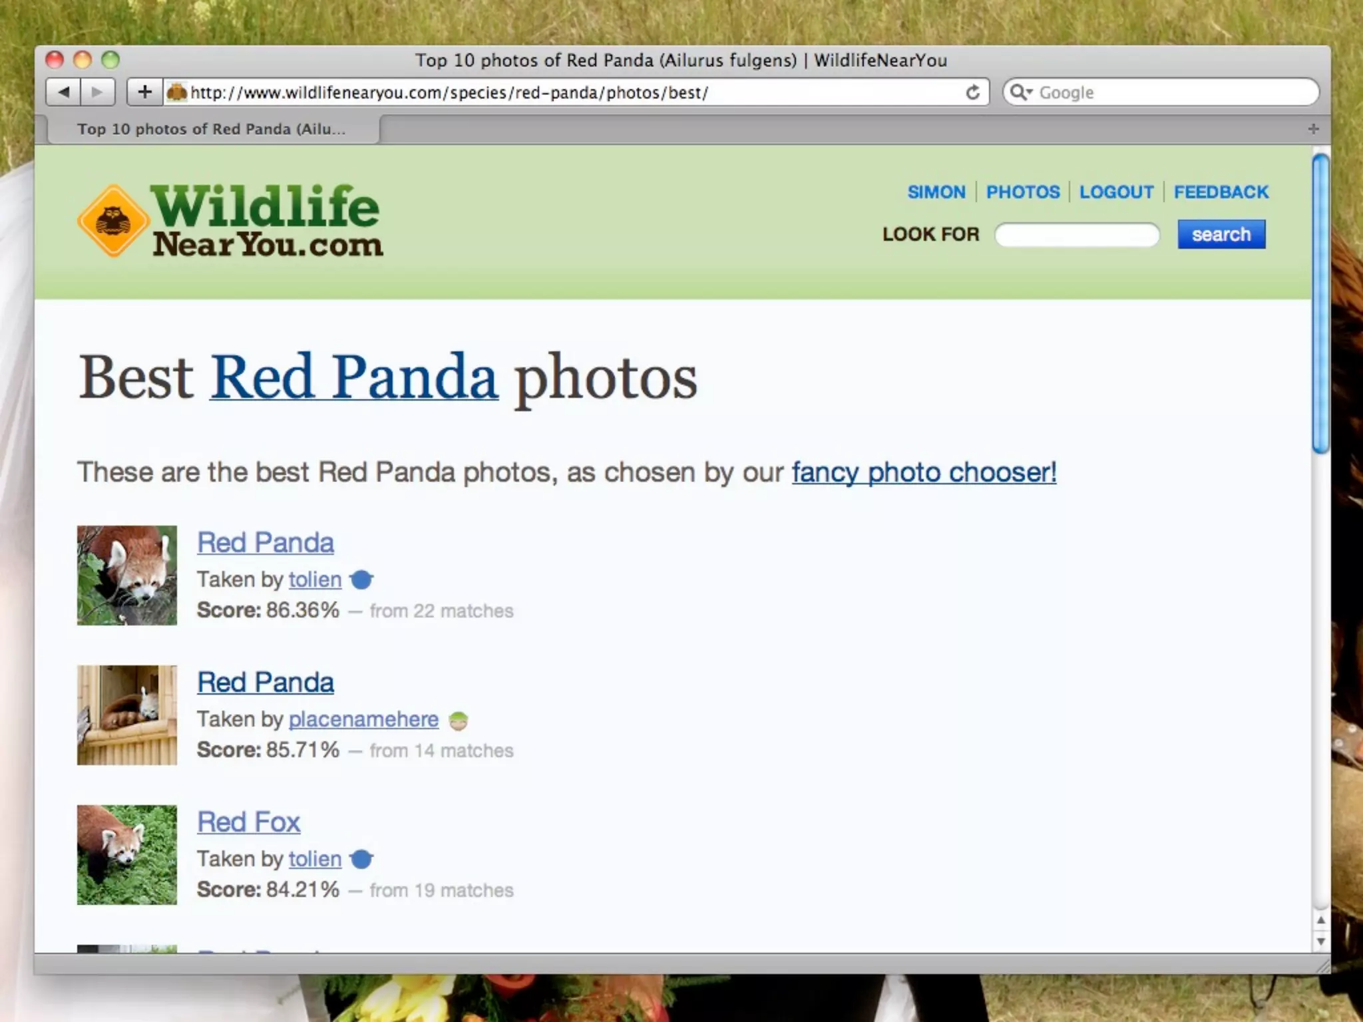Click the reload page icon
The image size is (1363, 1022).
click(972, 92)
